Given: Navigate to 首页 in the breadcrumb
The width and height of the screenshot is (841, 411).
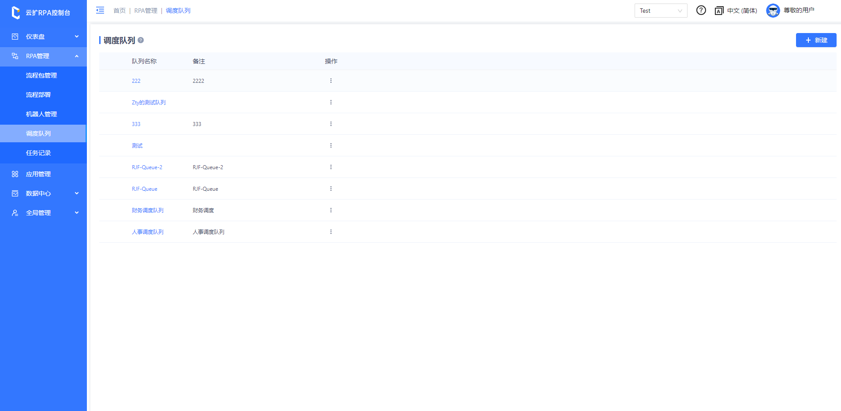Looking at the screenshot, I should [x=119, y=11].
